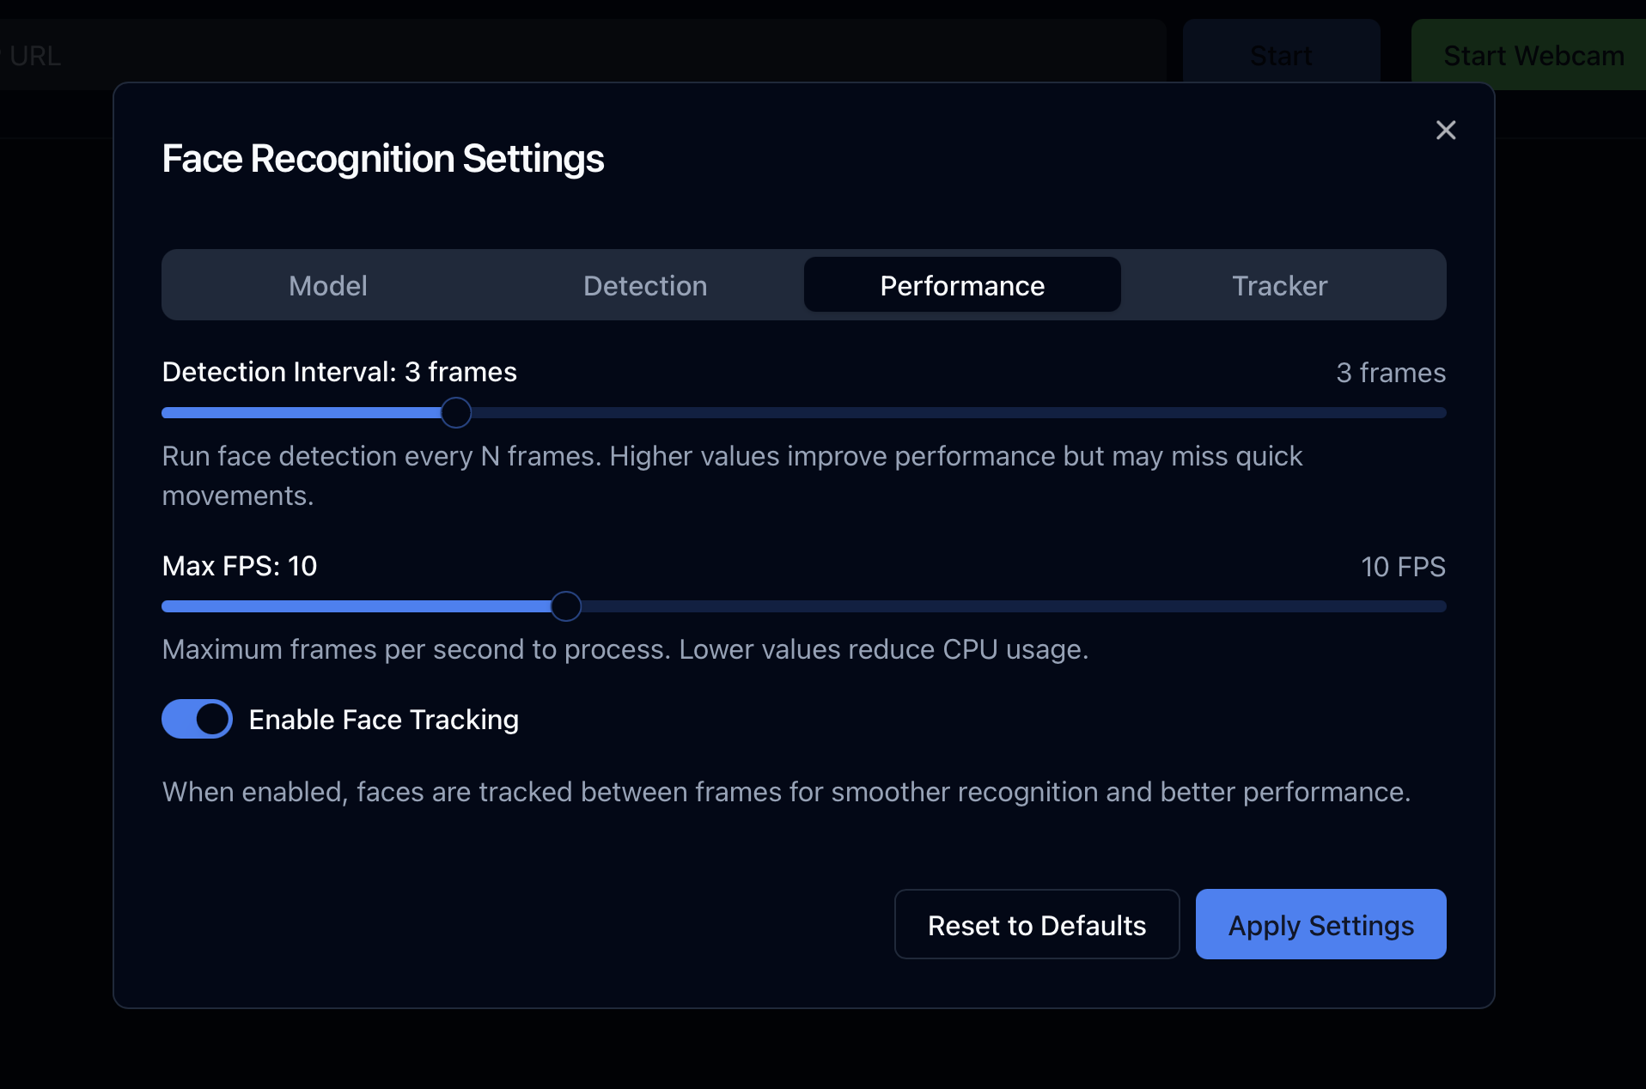Click the Face Recognition Settings title
1646x1089 pixels.
[382, 158]
